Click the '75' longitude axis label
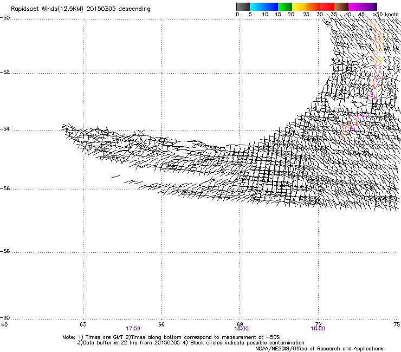The width and height of the screenshot is (401, 352). tap(397, 324)
